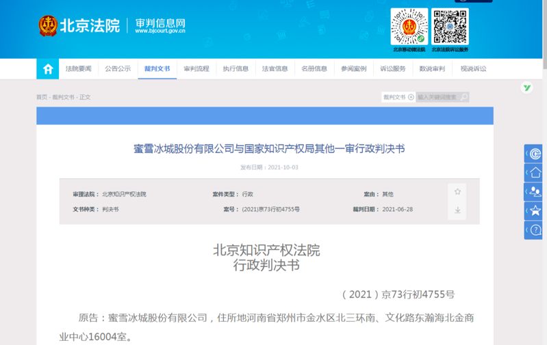Click the 裁判文书 breadcrumb link
The height and width of the screenshot is (345, 547).
tap(63, 97)
